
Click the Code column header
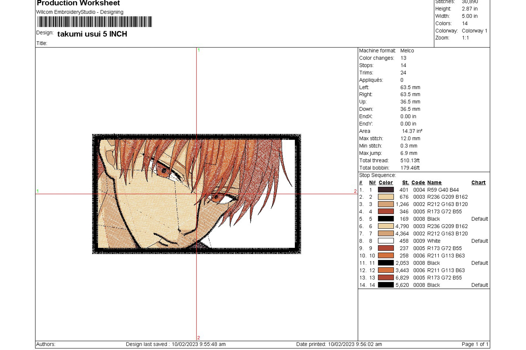(x=418, y=183)
